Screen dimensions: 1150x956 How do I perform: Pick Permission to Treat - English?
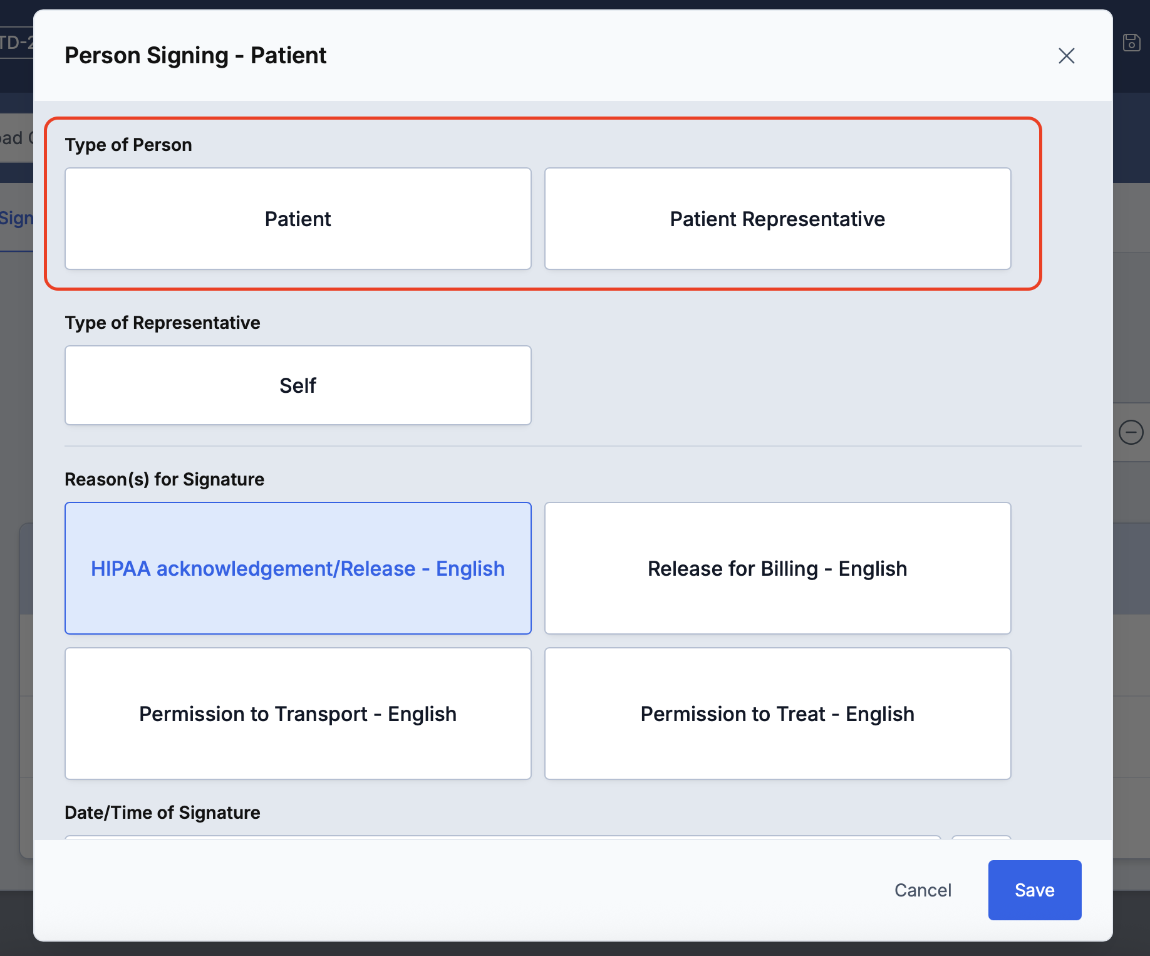777,714
